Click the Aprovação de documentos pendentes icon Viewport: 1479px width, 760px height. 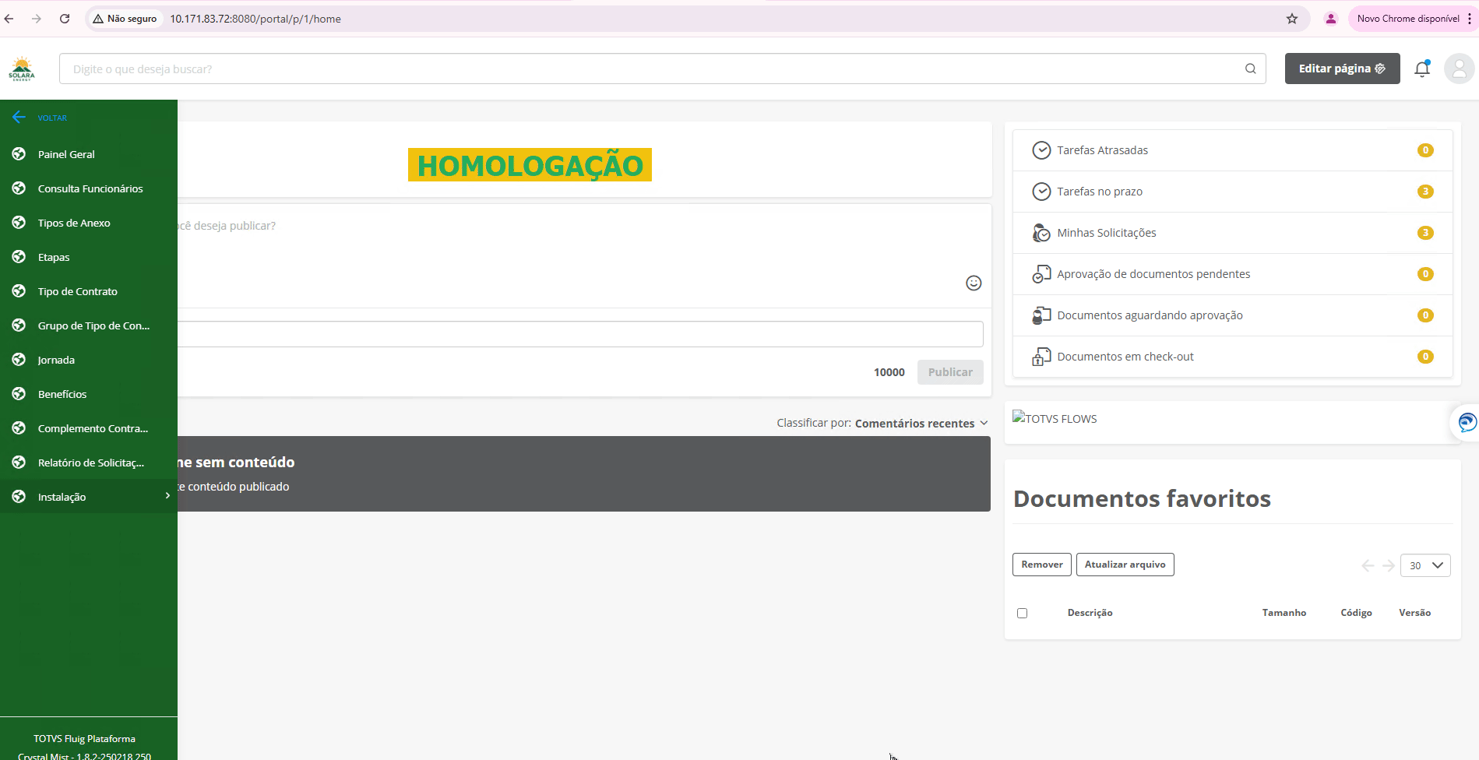coord(1041,274)
